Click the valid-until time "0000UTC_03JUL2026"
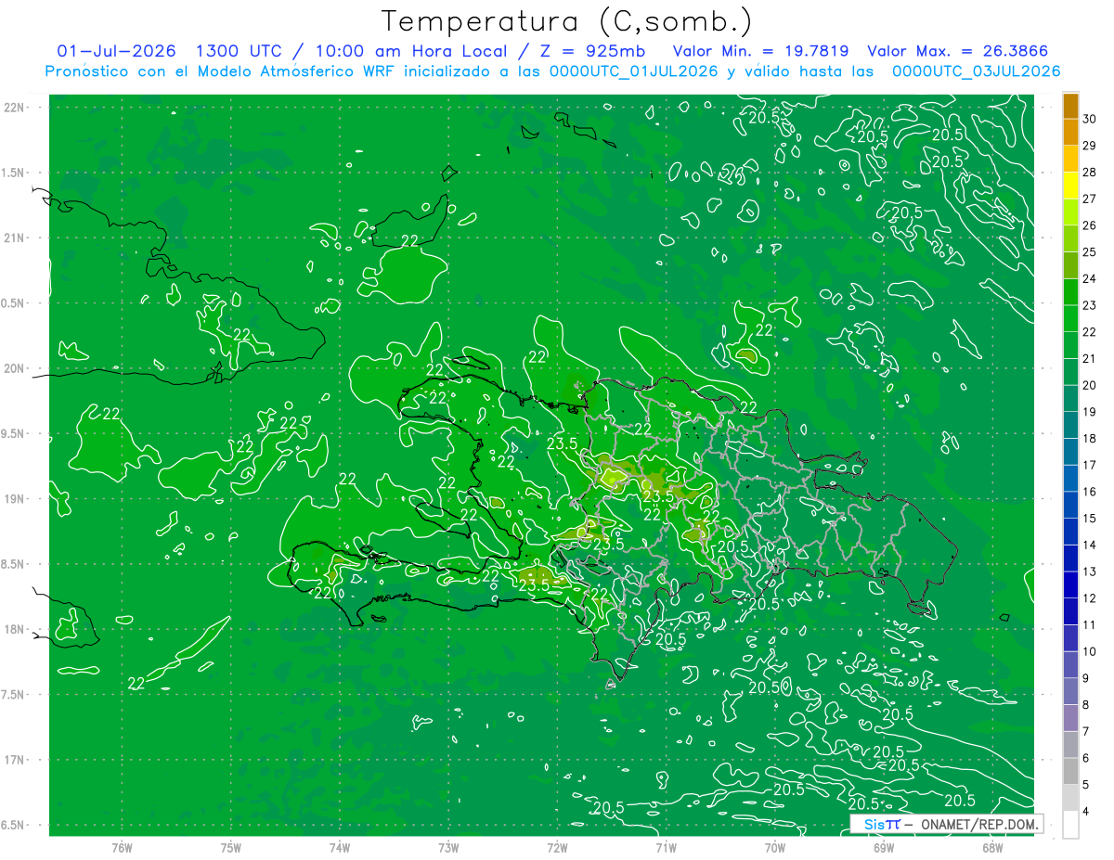Viewport: 1114px width, 860px height. [x=976, y=71]
